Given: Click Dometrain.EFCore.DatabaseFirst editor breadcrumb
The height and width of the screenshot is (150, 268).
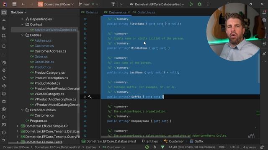Looking at the screenshot, I should [x=109, y=141].
